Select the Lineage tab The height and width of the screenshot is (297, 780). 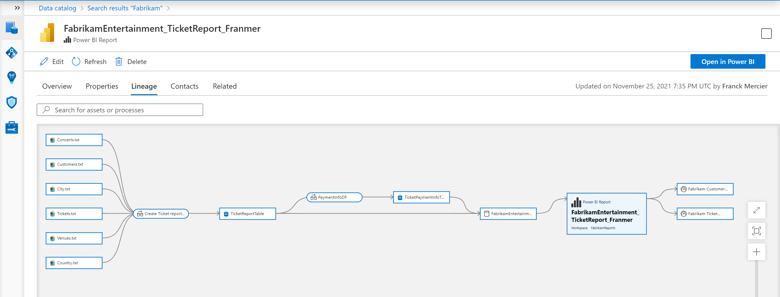pyautogui.click(x=144, y=86)
